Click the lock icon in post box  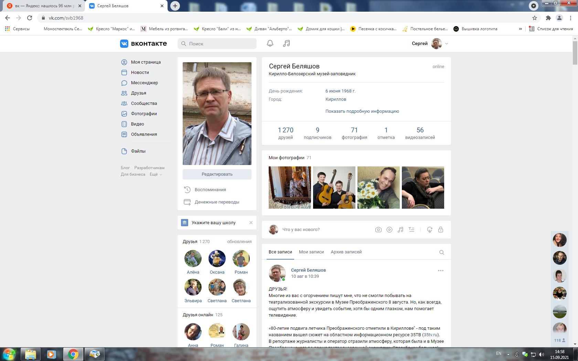pos(440,230)
